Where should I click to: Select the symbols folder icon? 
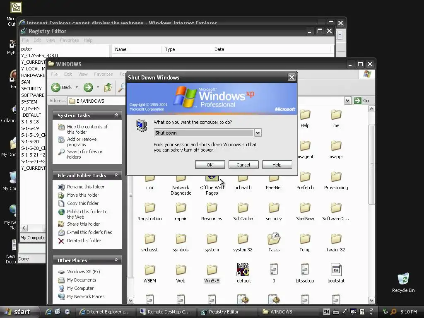(x=181, y=239)
